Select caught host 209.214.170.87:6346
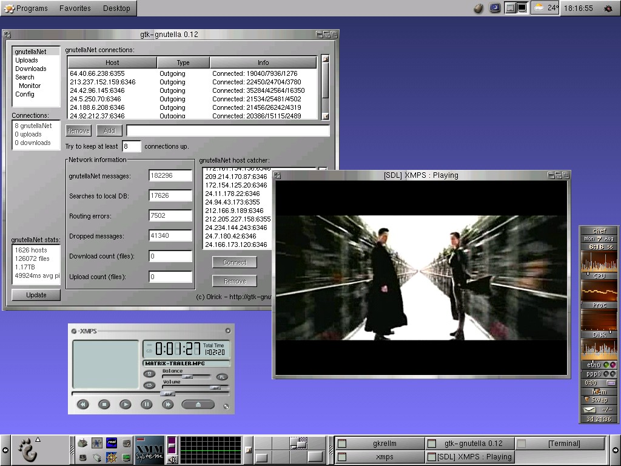621x466 pixels. [237, 177]
